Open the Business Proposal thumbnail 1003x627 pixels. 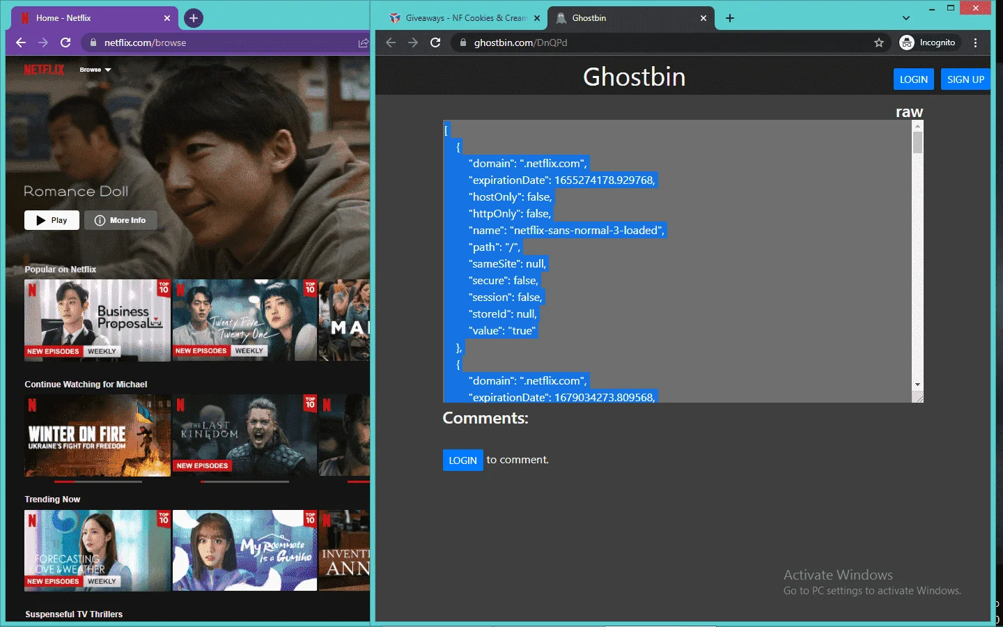pos(98,320)
